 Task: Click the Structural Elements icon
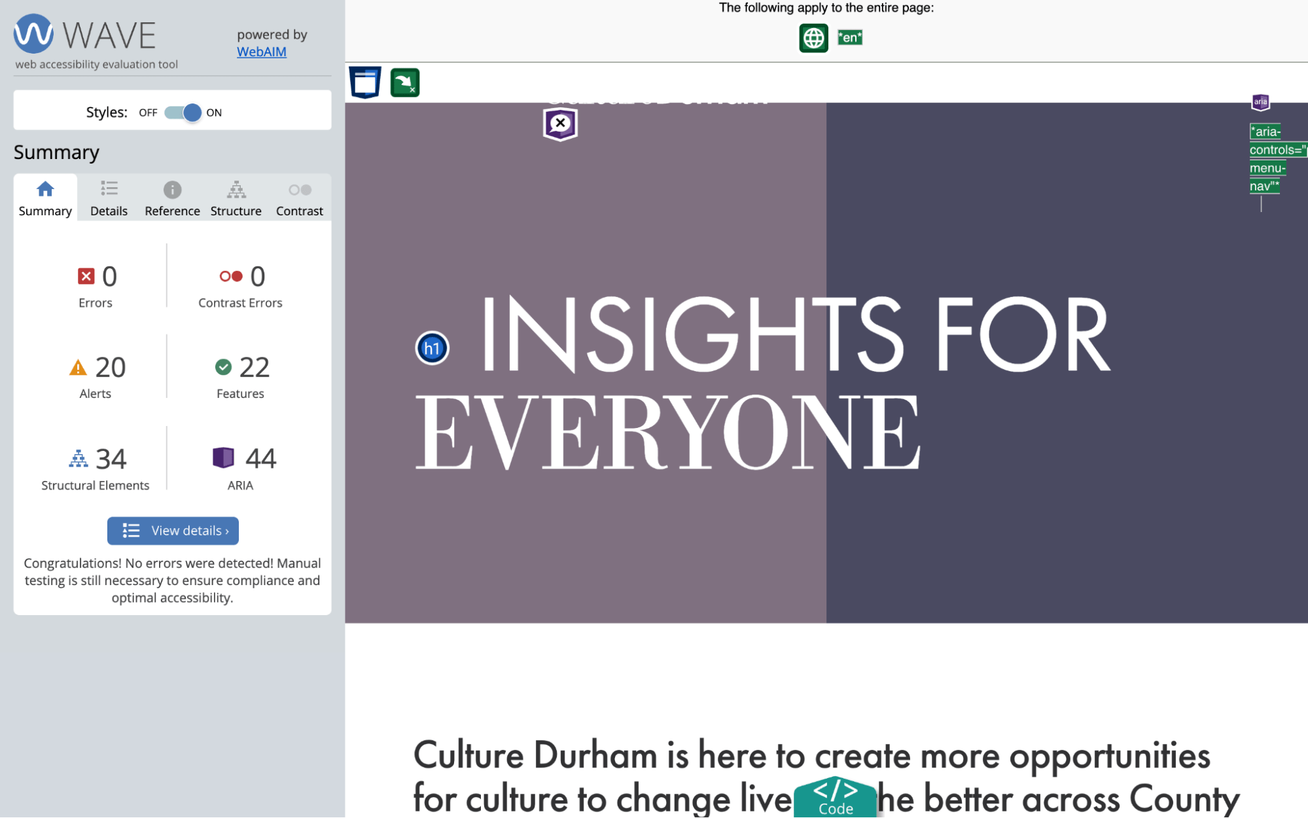[79, 459]
